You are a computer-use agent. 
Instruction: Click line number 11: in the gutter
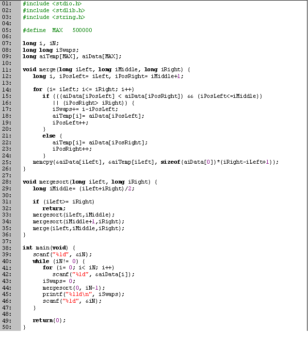click(x=6, y=70)
